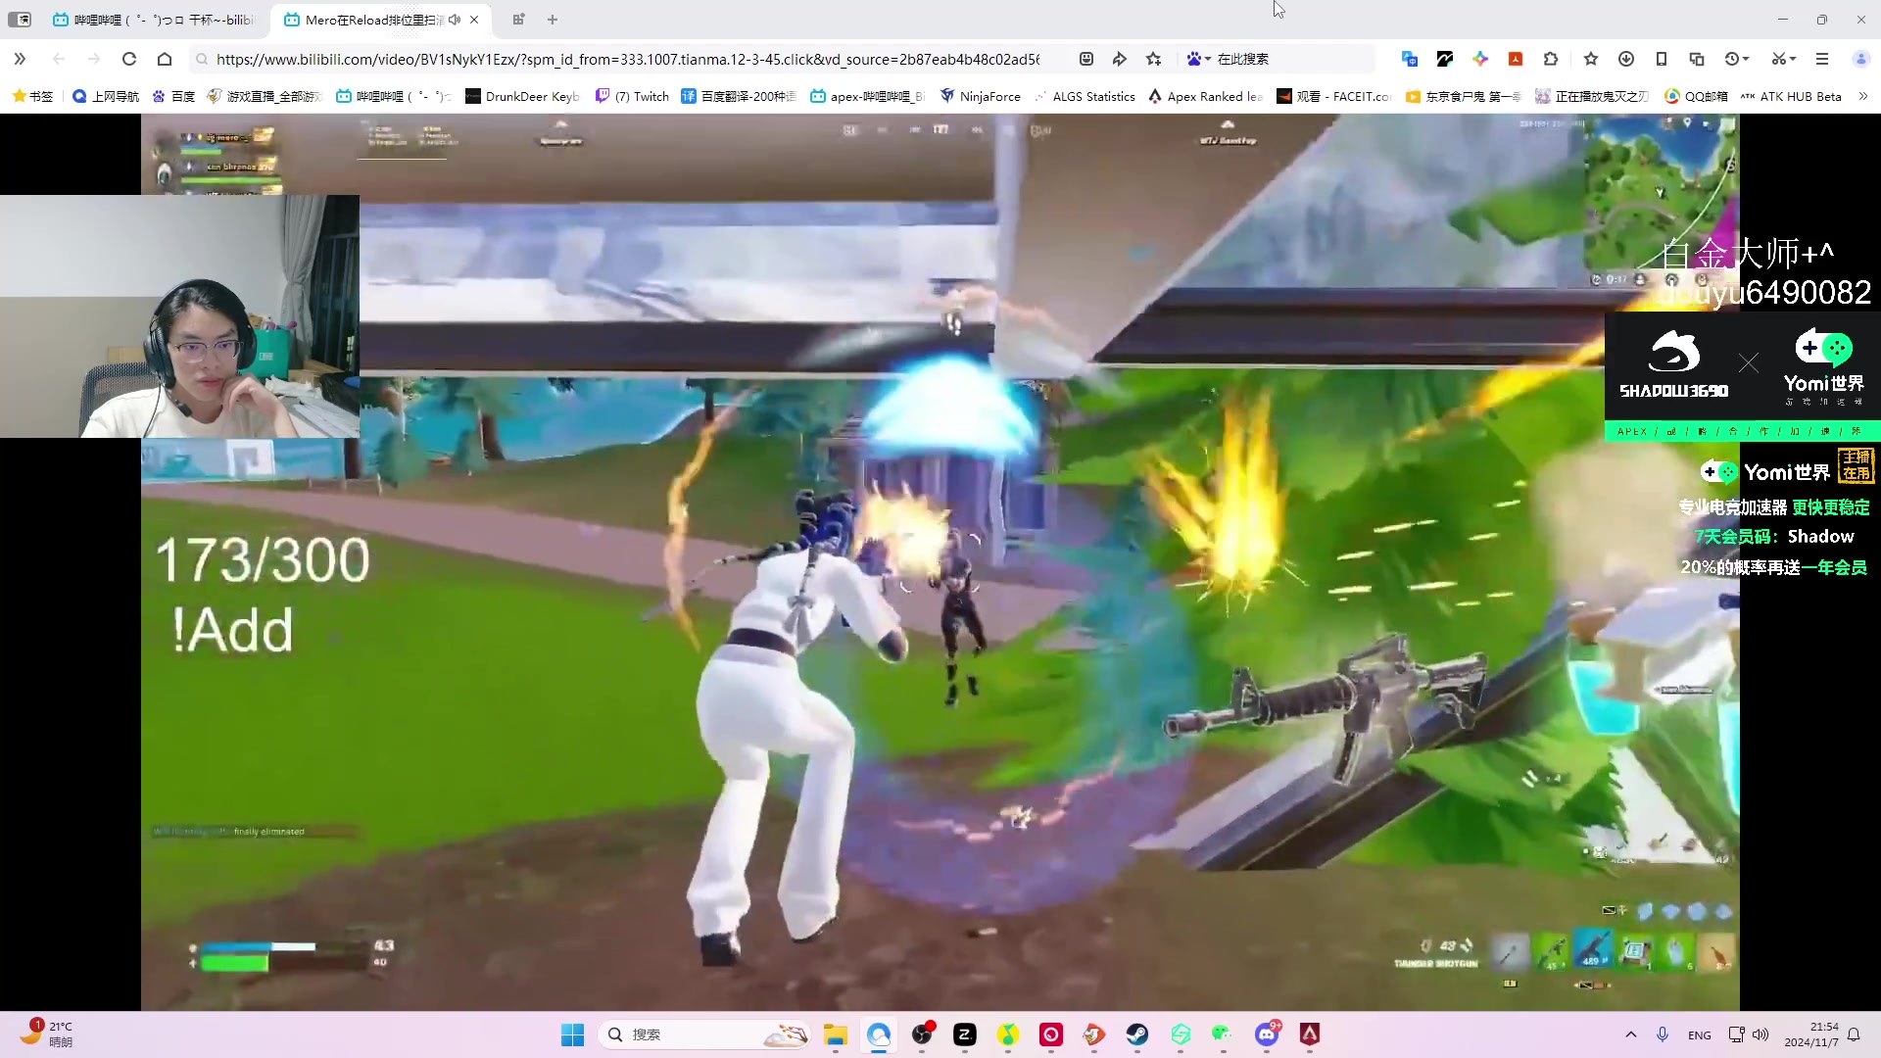Open the 百度 bookmark
This screenshot has width=1881, height=1058.
click(173, 96)
